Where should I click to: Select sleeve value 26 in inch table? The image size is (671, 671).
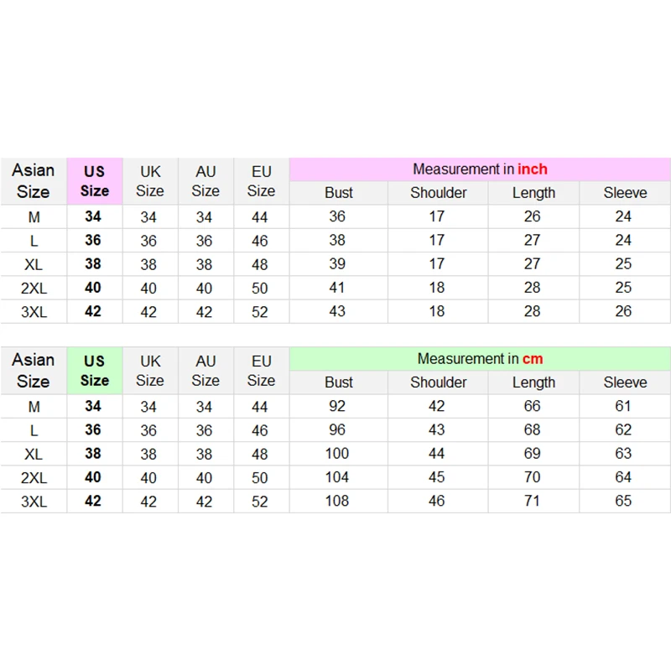point(623,311)
